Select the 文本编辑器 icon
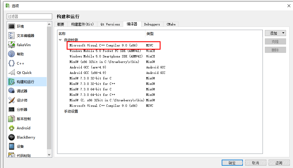This screenshot has width=293, height=168. (x=11, y=36)
